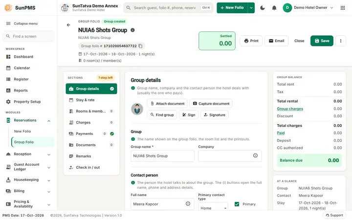Print the group folio
352x220 pixels.
point(251,41)
